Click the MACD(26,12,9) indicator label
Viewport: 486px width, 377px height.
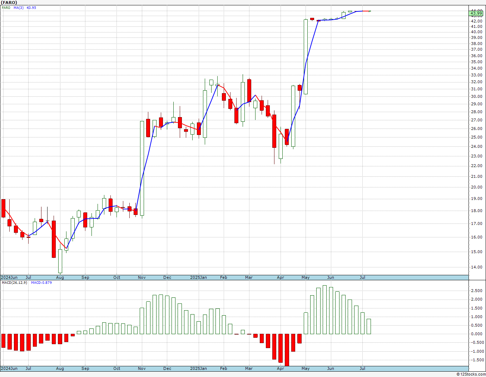pos(14,283)
